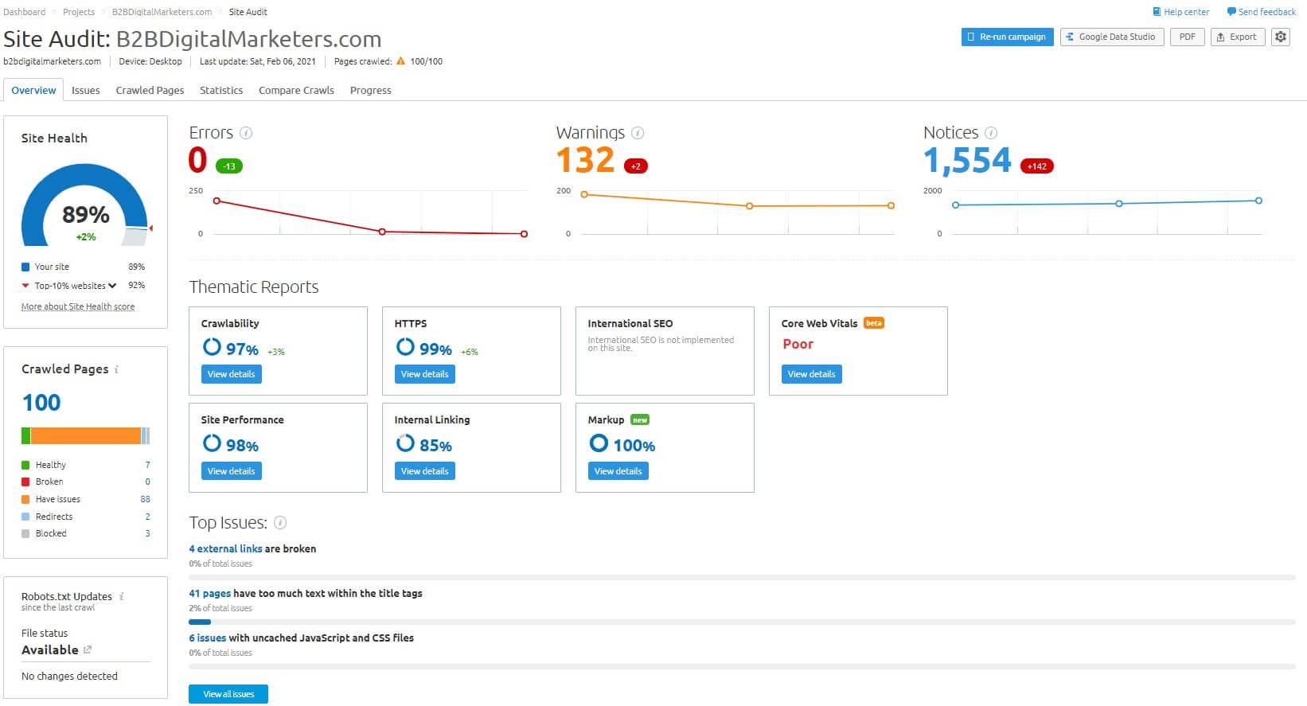Click the green -13 errors change badge
The height and width of the screenshot is (706, 1307).
coord(229,166)
